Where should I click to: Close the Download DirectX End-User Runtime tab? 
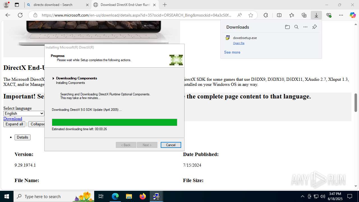point(154,5)
